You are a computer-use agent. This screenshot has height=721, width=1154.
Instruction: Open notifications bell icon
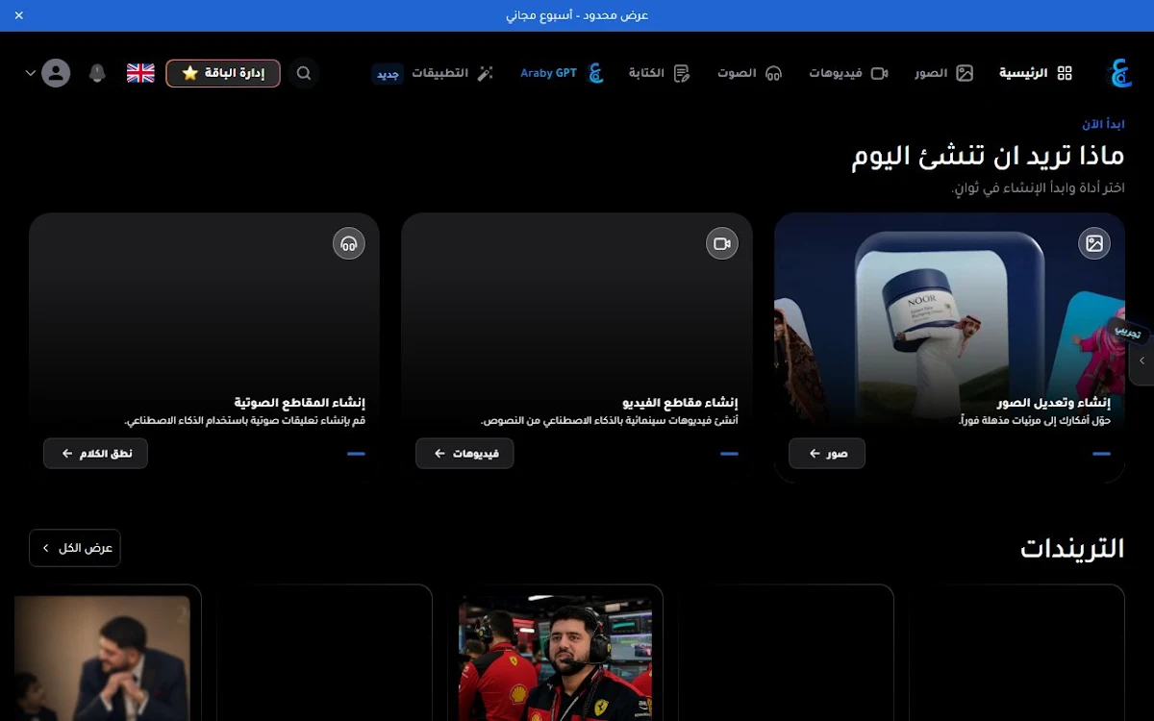coord(97,73)
